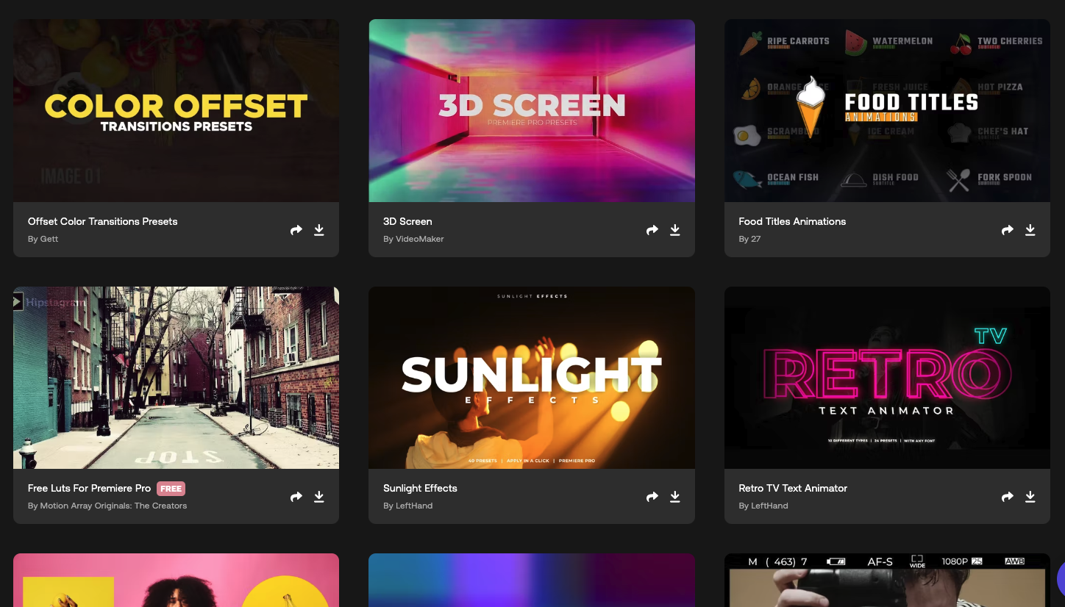
Task: Share the Sunlight Effects item
Action: (652, 497)
